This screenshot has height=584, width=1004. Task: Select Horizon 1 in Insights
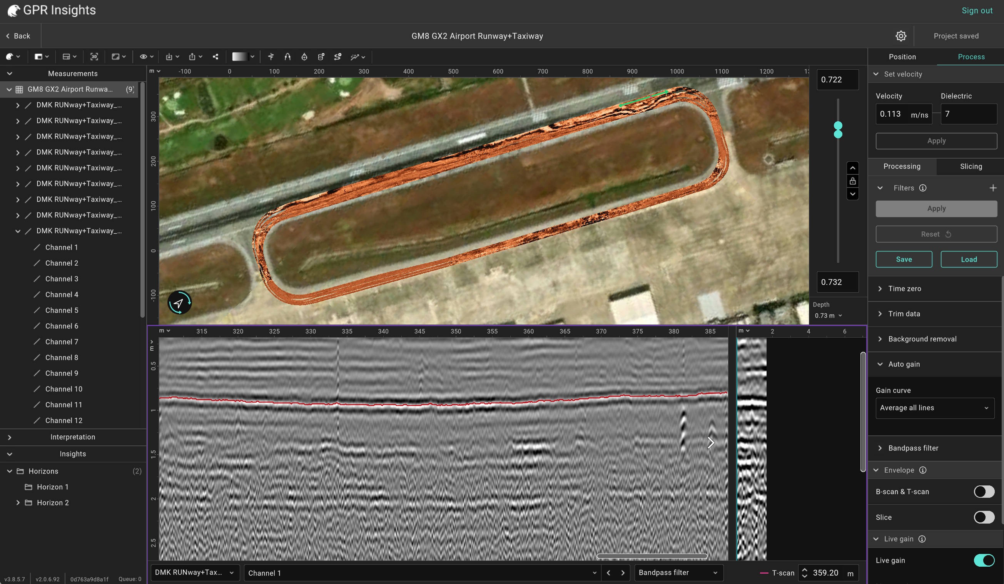click(53, 487)
